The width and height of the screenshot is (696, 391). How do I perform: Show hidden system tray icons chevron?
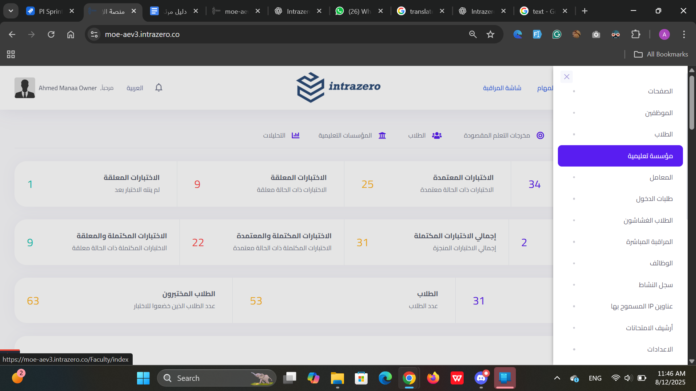click(557, 378)
